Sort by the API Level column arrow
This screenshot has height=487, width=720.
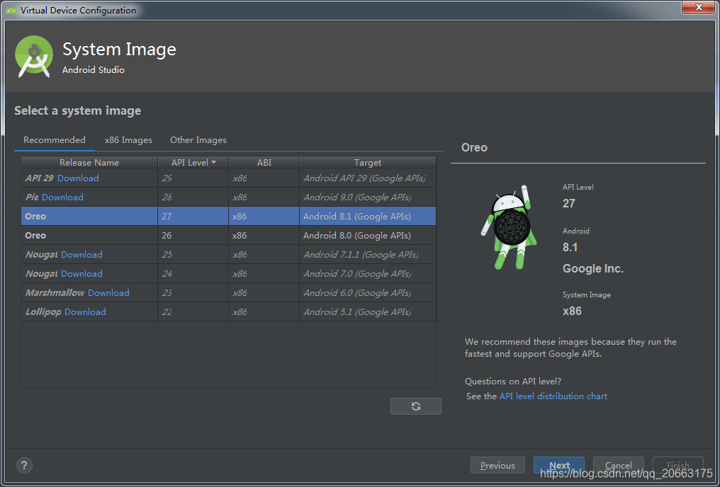213,162
